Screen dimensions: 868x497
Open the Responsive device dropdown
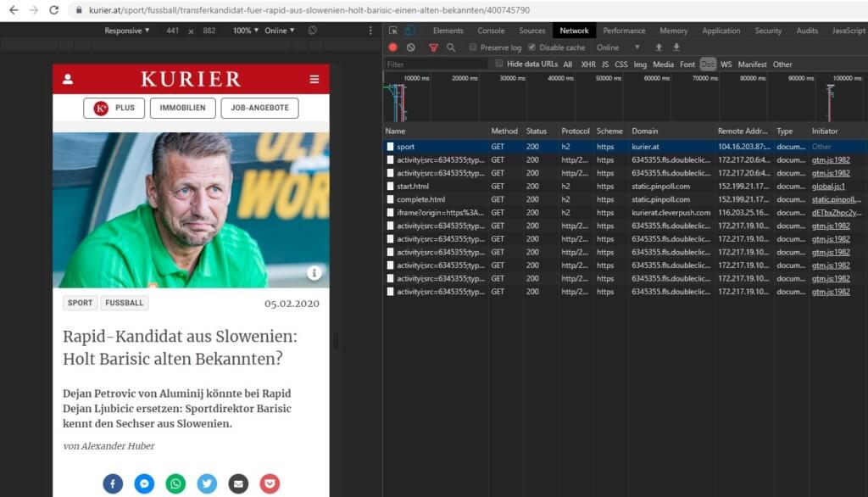pos(127,31)
